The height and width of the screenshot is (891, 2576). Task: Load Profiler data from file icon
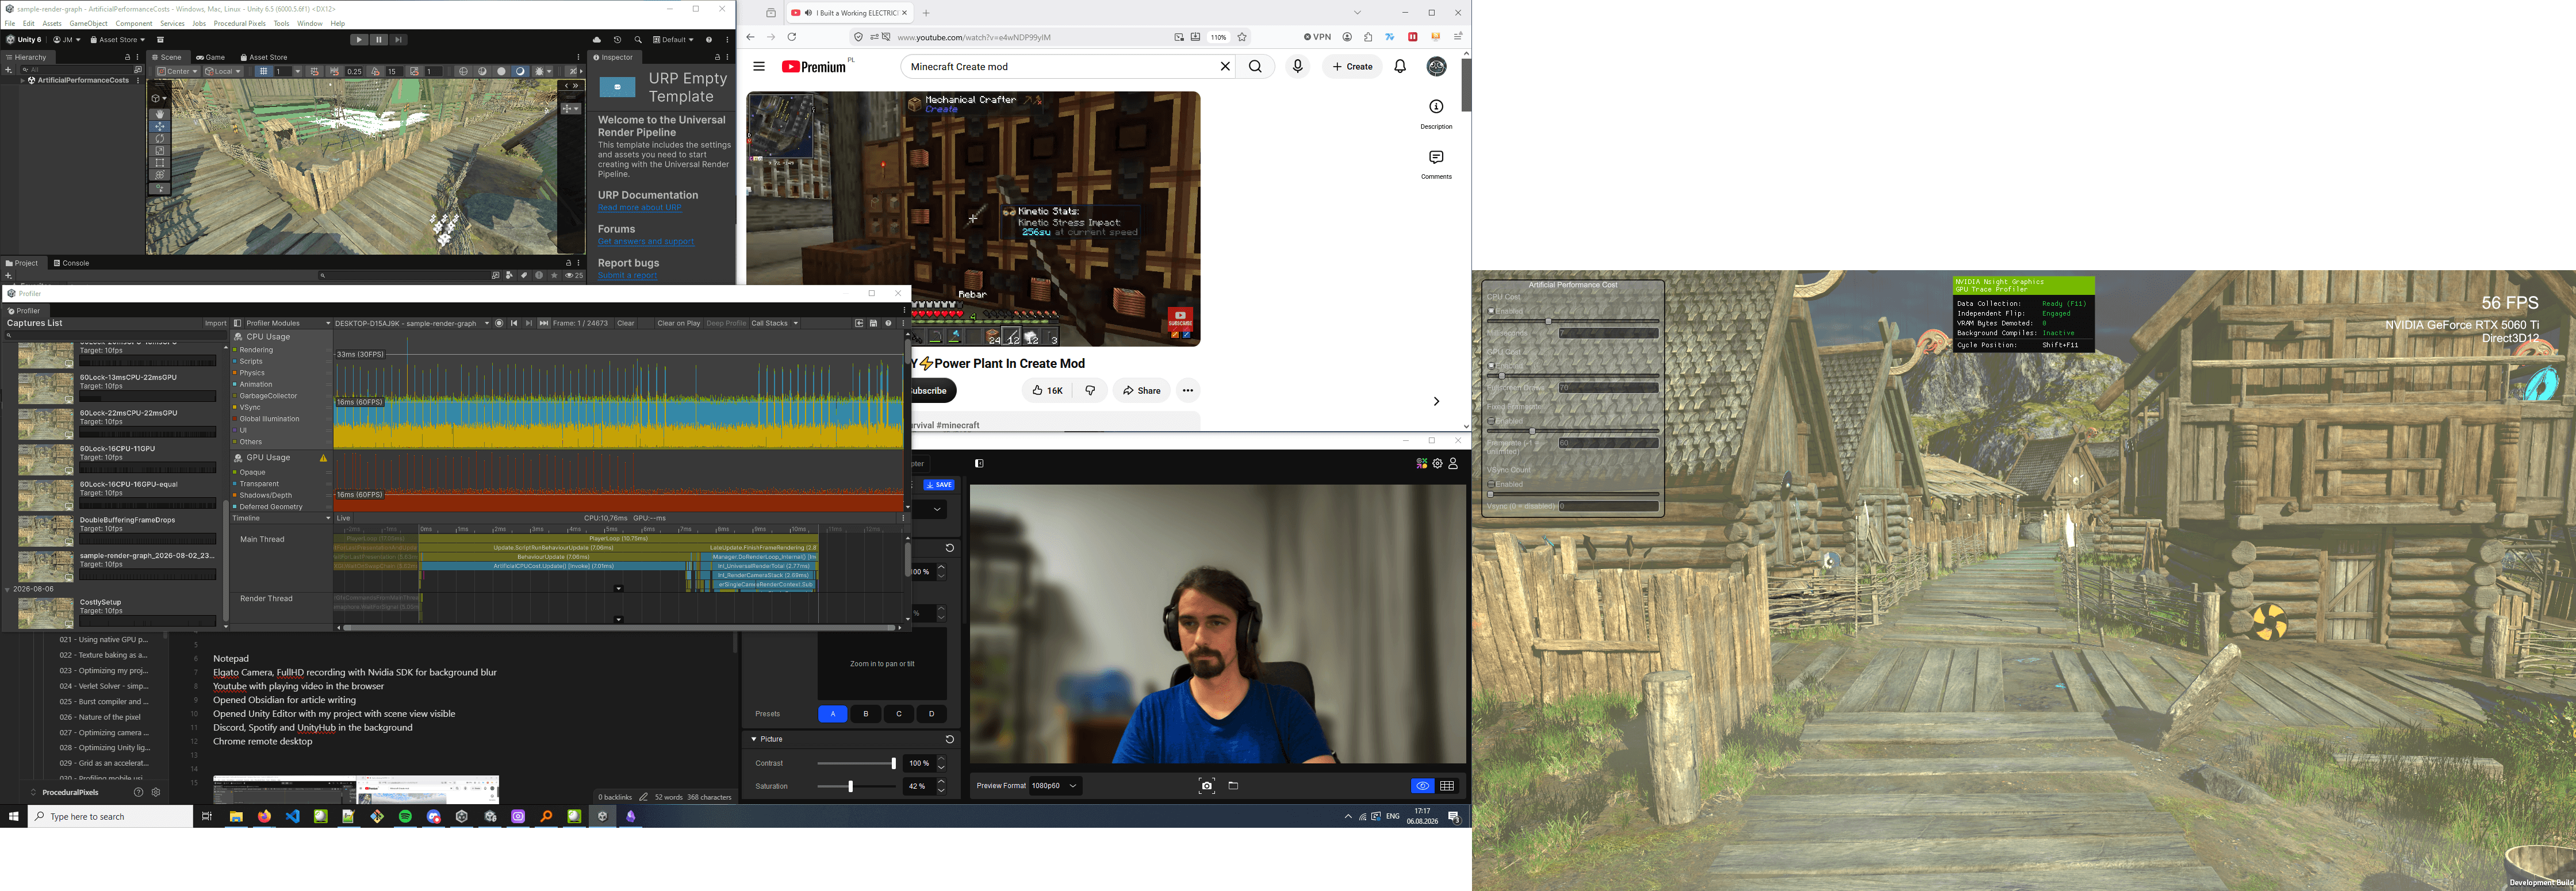coord(859,323)
